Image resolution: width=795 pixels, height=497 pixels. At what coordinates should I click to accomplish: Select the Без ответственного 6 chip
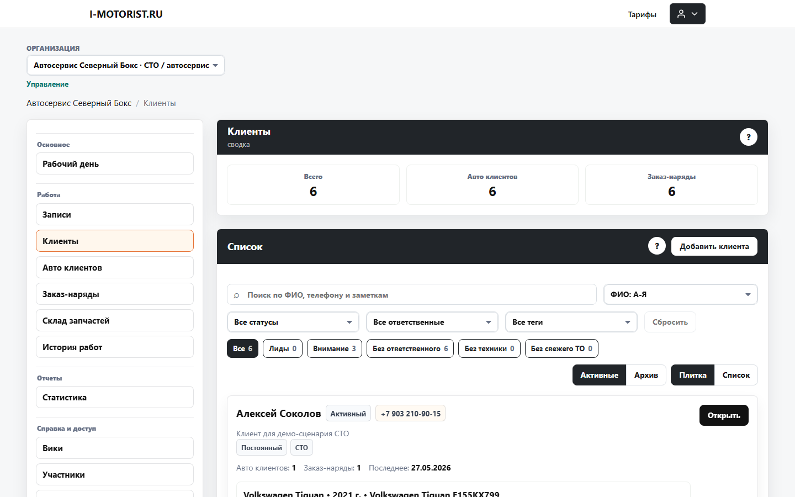pos(410,348)
